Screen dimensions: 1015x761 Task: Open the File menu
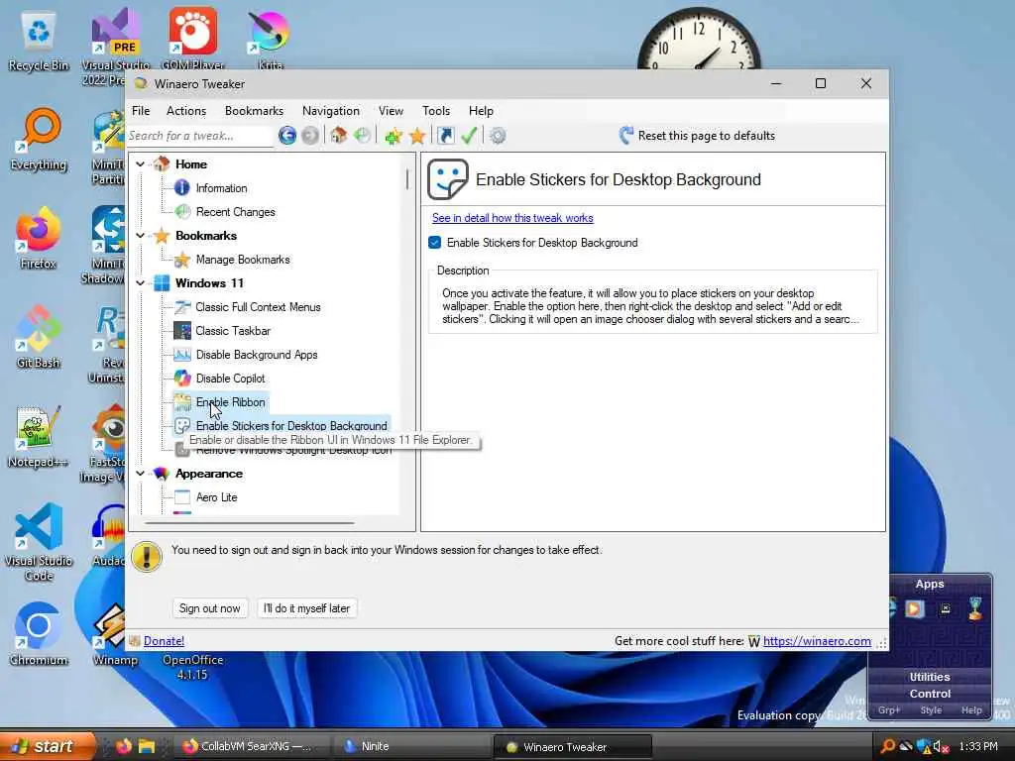tap(141, 111)
